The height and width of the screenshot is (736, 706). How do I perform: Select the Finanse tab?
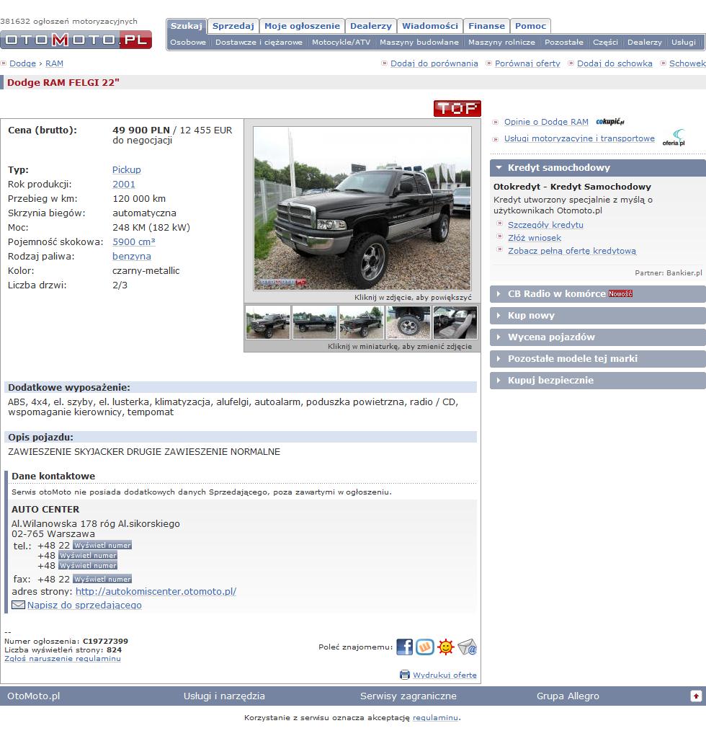click(x=486, y=26)
